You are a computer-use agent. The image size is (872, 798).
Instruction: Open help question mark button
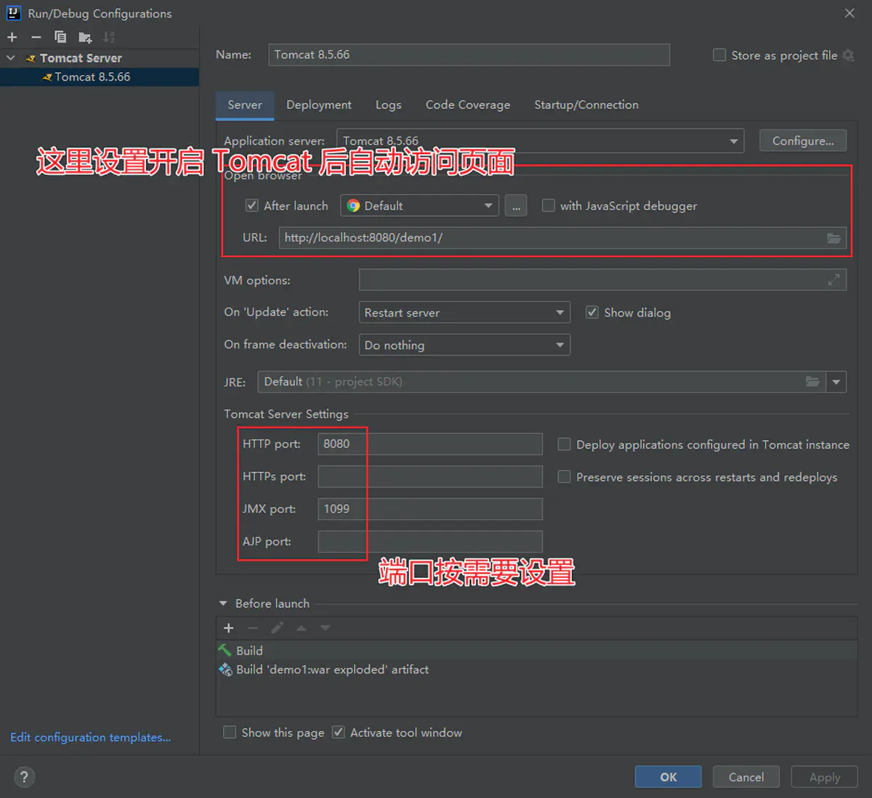coord(24,777)
